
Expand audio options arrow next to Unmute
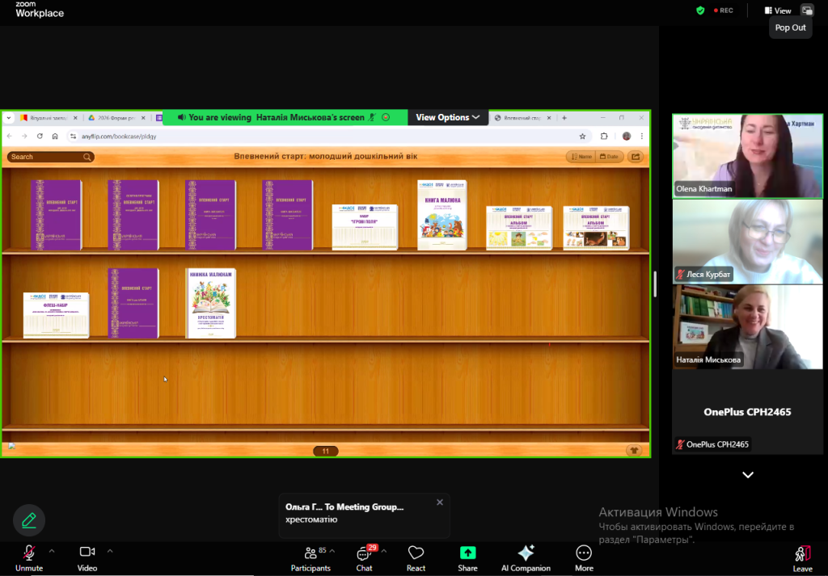pos(52,551)
